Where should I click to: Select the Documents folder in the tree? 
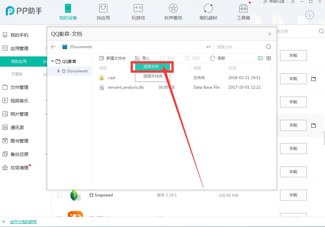tap(77, 71)
